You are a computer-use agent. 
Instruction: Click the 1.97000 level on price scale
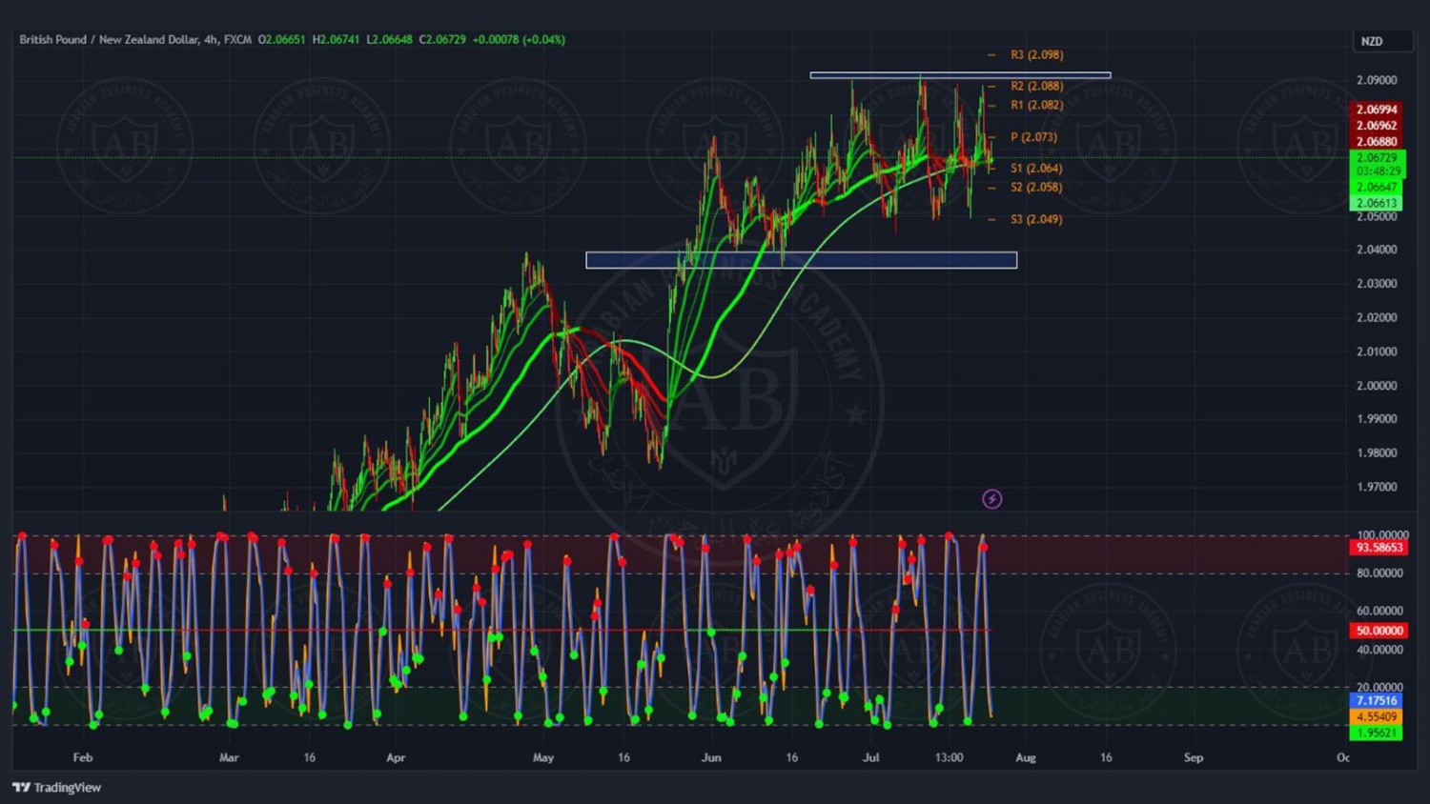1377,488
